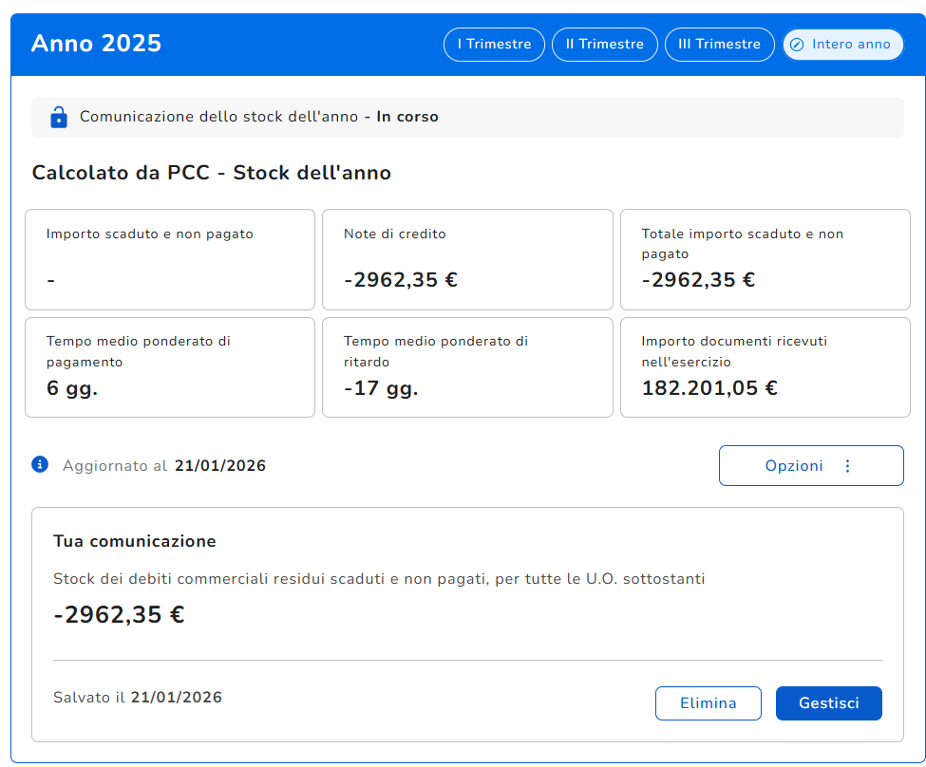Select the II Trimestre tab
The height and width of the screenshot is (767, 926).
(x=605, y=45)
